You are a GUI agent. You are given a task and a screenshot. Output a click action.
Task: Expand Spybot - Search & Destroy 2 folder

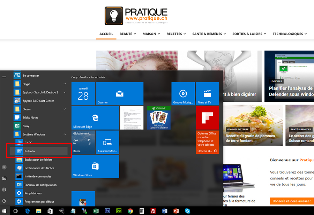click(65, 92)
